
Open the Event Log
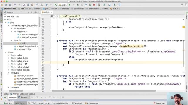[159, 103]
